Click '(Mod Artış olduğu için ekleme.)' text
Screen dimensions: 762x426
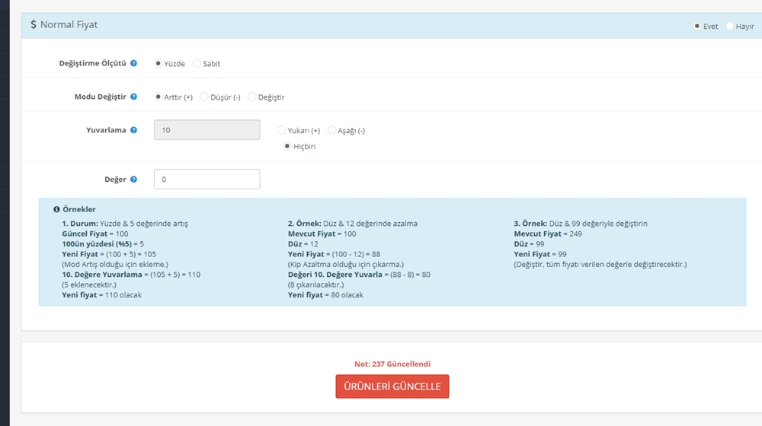click(115, 265)
